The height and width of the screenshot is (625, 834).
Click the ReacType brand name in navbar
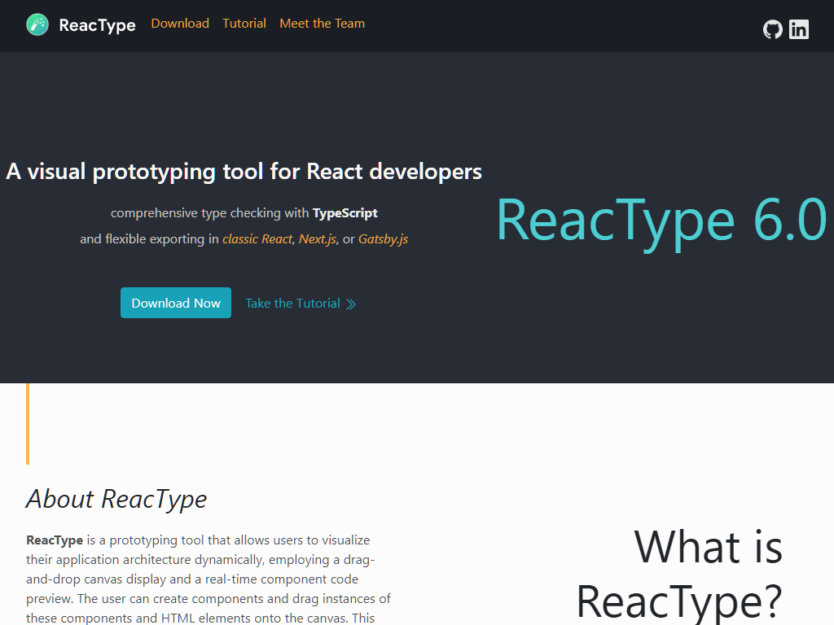[97, 25]
